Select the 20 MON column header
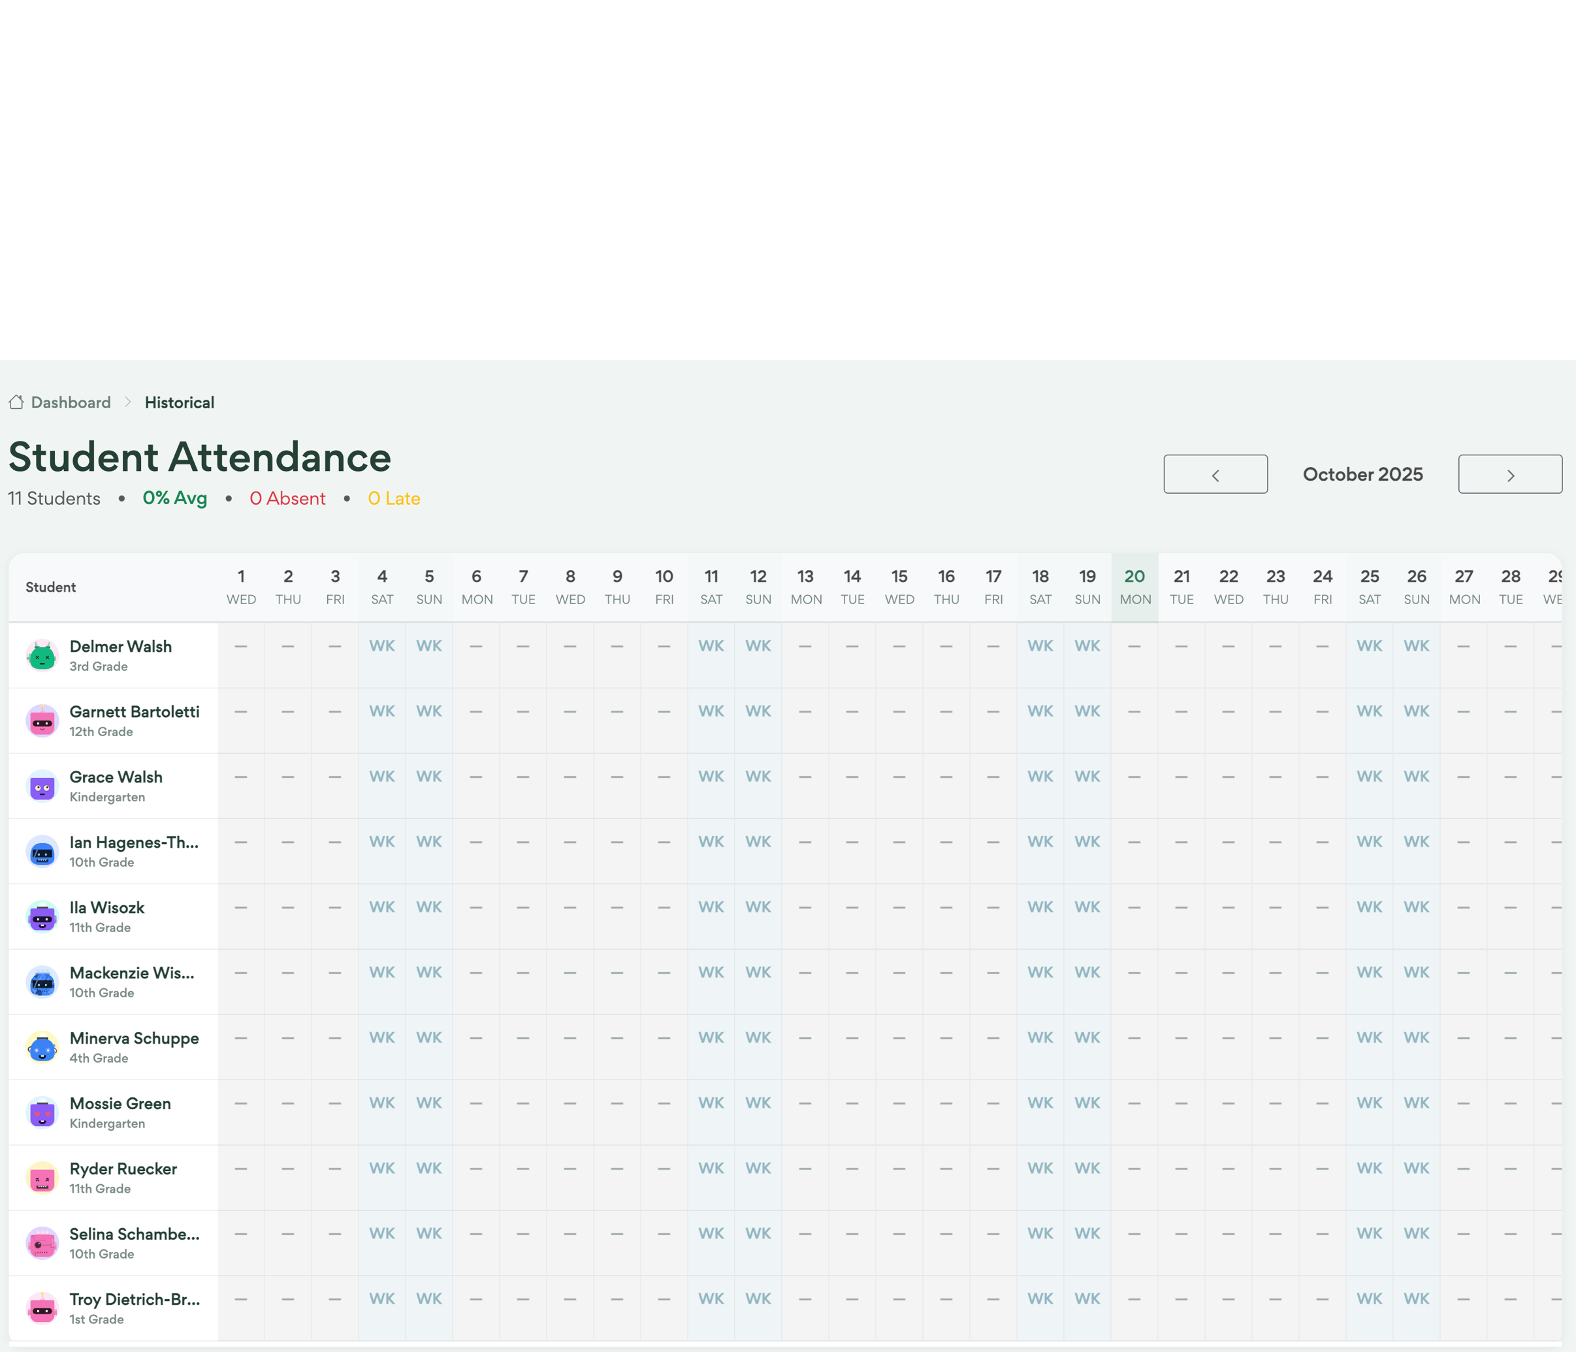Screen dimensions: 1576x1352 [x=1134, y=587]
